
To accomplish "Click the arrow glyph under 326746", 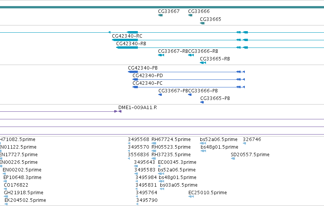I will [244, 143].
